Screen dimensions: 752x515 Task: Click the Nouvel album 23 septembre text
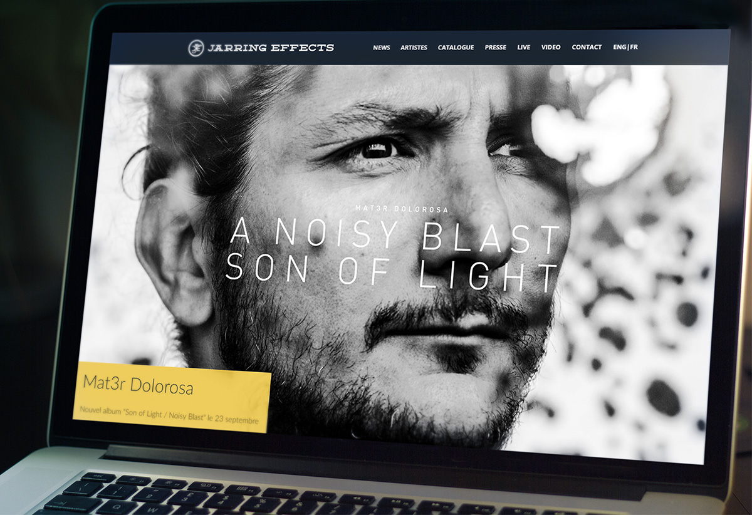(169, 415)
